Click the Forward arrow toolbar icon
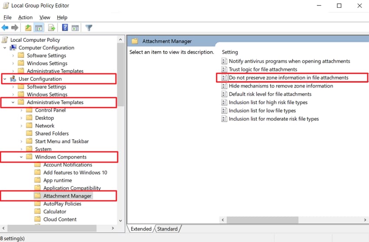 [15, 28]
